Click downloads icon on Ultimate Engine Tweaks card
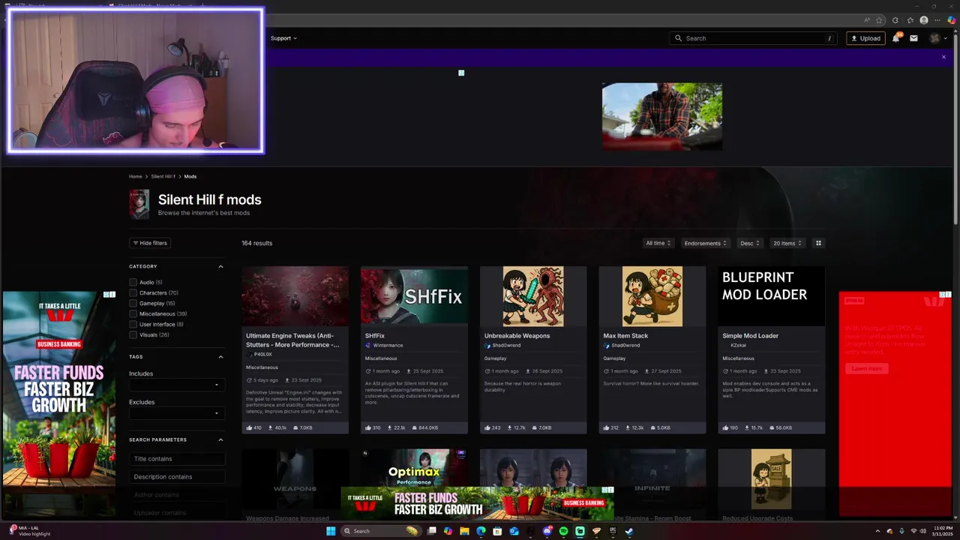This screenshot has height=540, width=960. pyautogui.click(x=271, y=427)
